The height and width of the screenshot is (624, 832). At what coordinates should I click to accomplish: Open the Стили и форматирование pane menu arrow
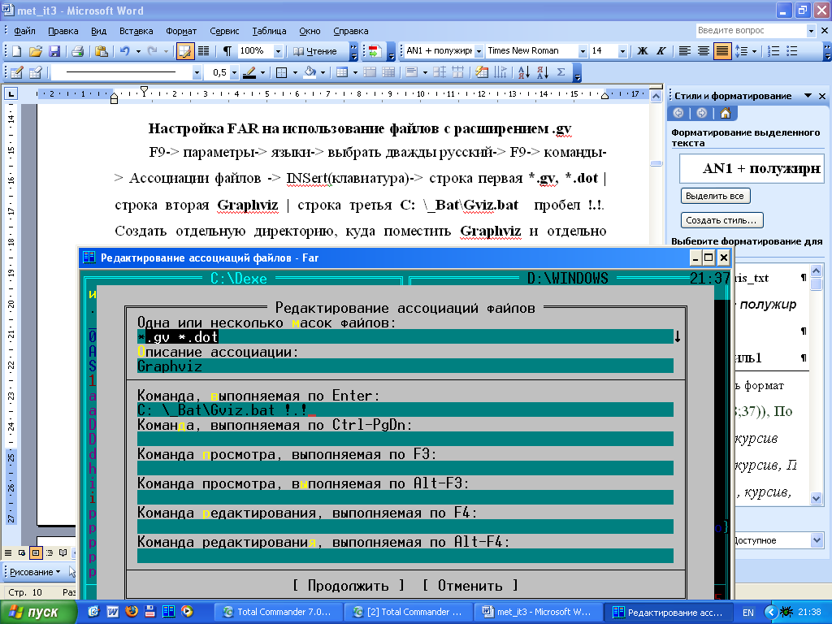[808, 96]
